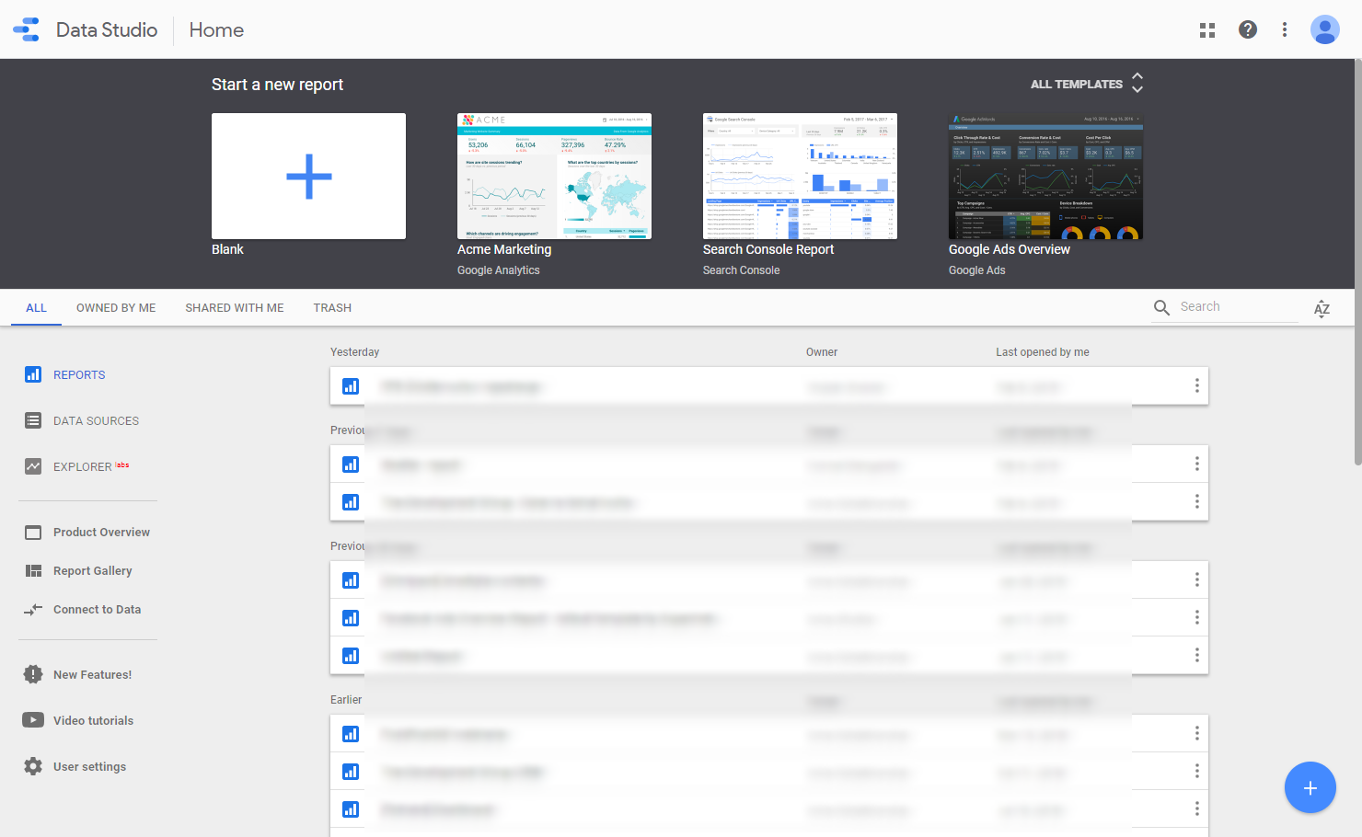Create a Blank report thumbnail
Screen dimensions: 1362x837
pos(308,176)
